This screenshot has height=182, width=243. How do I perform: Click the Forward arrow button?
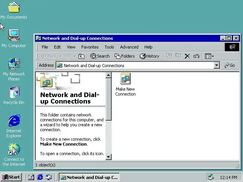(x=68, y=56)
